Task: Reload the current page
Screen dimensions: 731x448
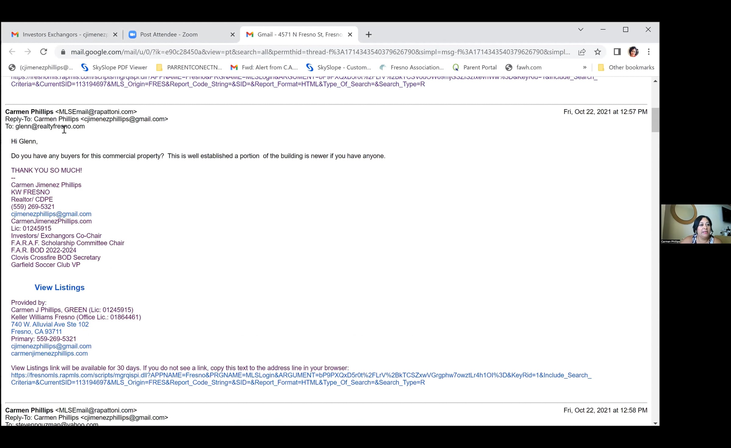Action: coord(44,52)
